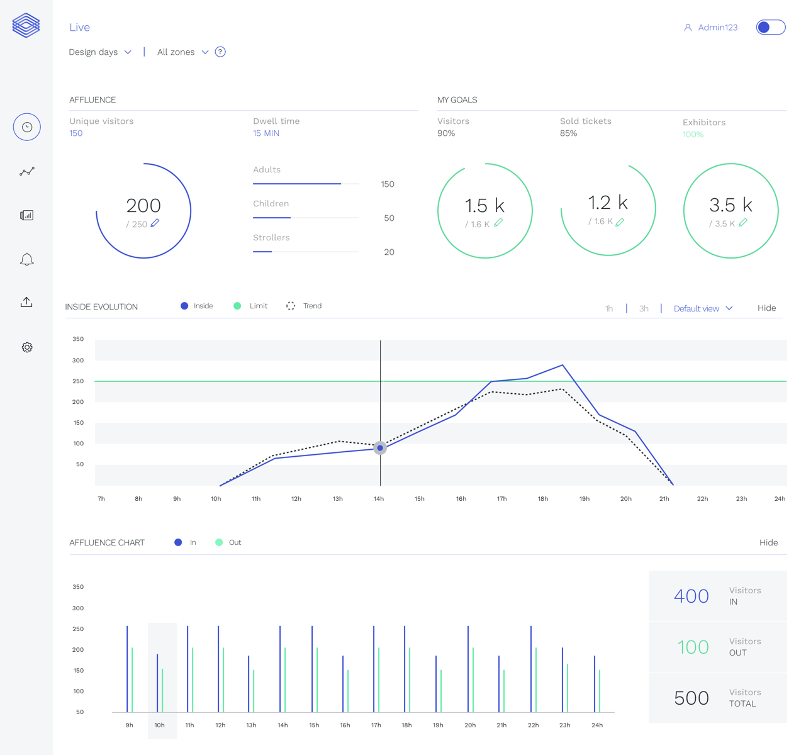Select the 3h time range tab
806x755 pixels.
644,308
